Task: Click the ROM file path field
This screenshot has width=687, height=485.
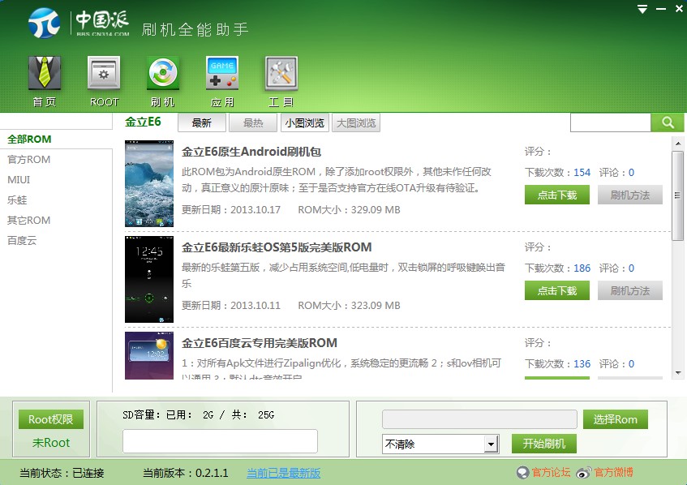Action: pos(479,419)
